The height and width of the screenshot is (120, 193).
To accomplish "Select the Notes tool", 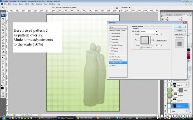I will point(3,74).
